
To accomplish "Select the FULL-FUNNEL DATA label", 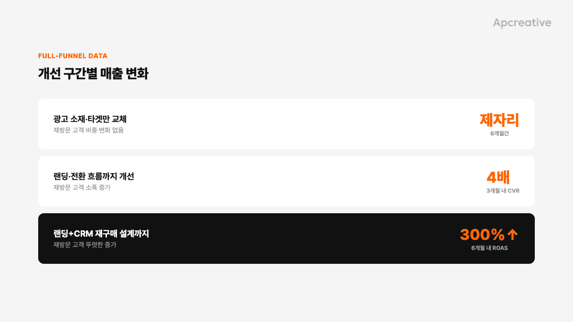I will tap(73, 56).
